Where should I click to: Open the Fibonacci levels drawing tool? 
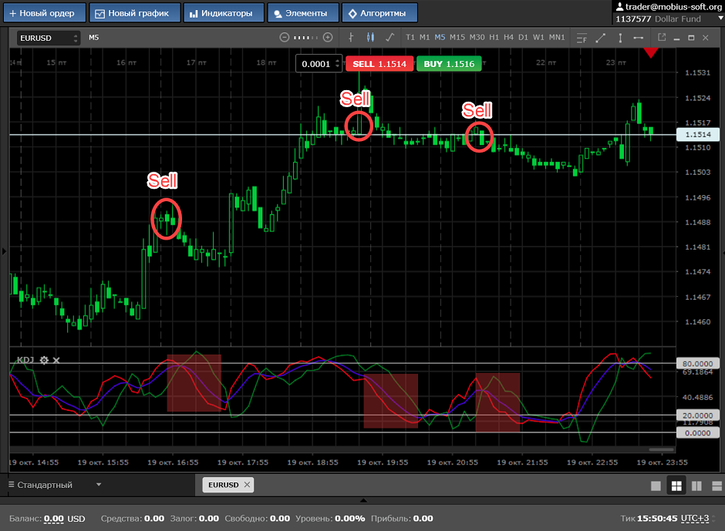(x=582, y=38)
